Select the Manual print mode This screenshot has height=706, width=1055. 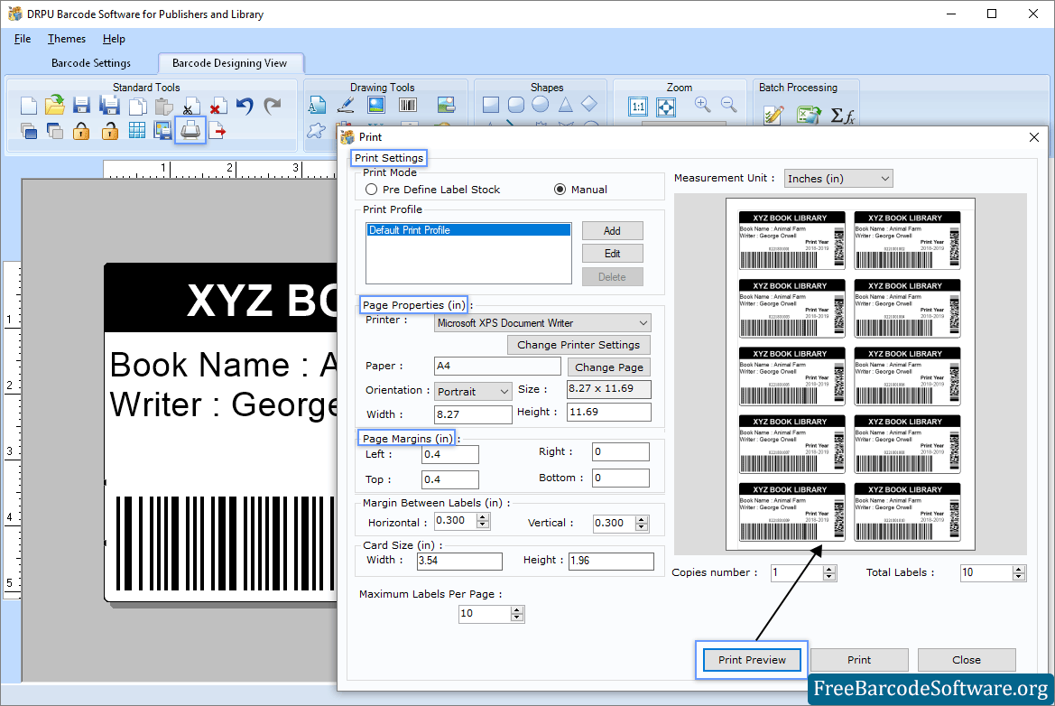[560, 190]
